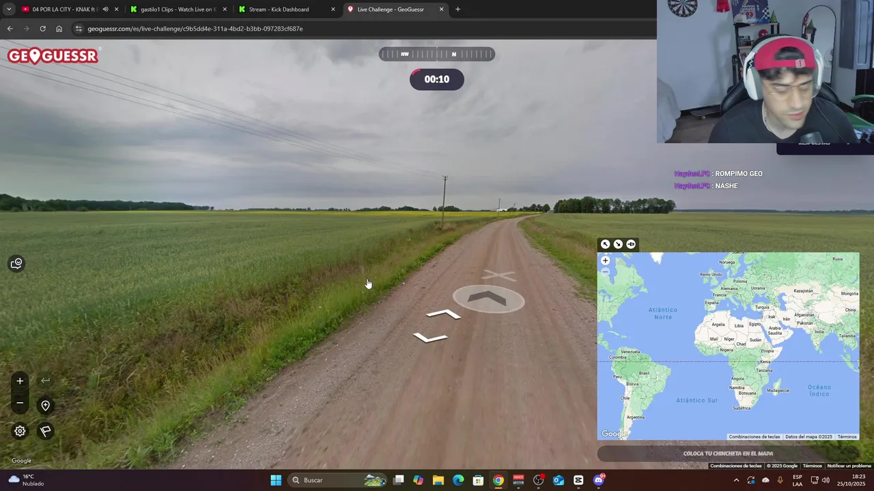This screenshot has width=874, height=491.
Task: Mute the 04 POR LA CITY tab audio
Action: point(105,10)
